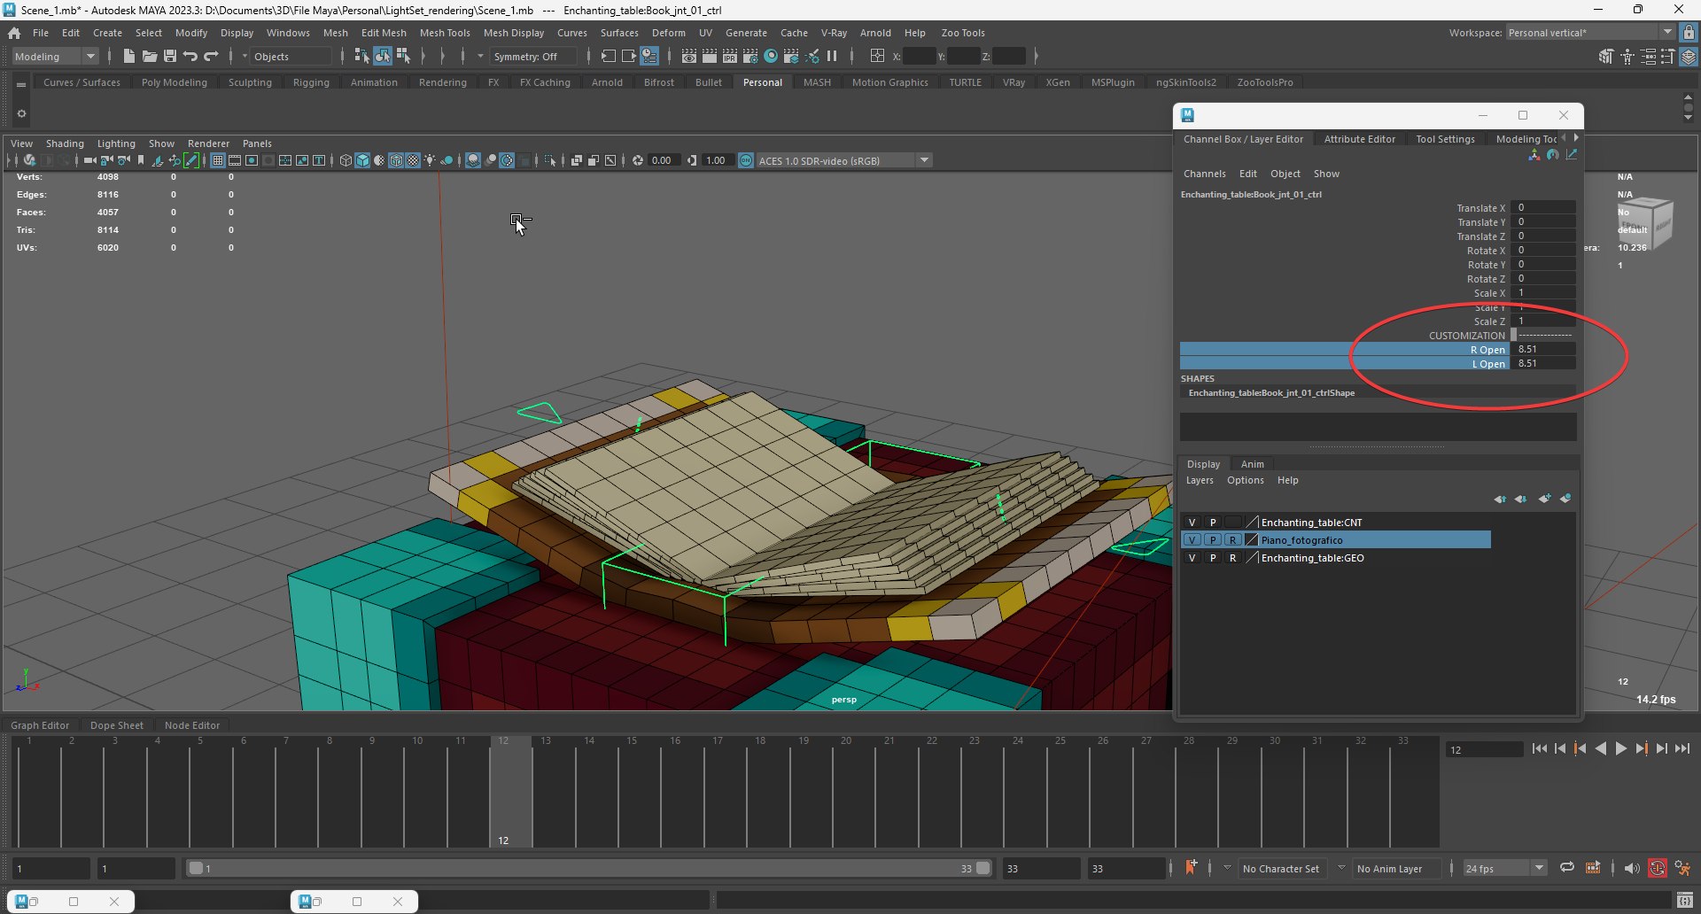Open the Node Editor tab
Image resolution: width=1701 pixels, height=914 pixels.
point(192,725)
